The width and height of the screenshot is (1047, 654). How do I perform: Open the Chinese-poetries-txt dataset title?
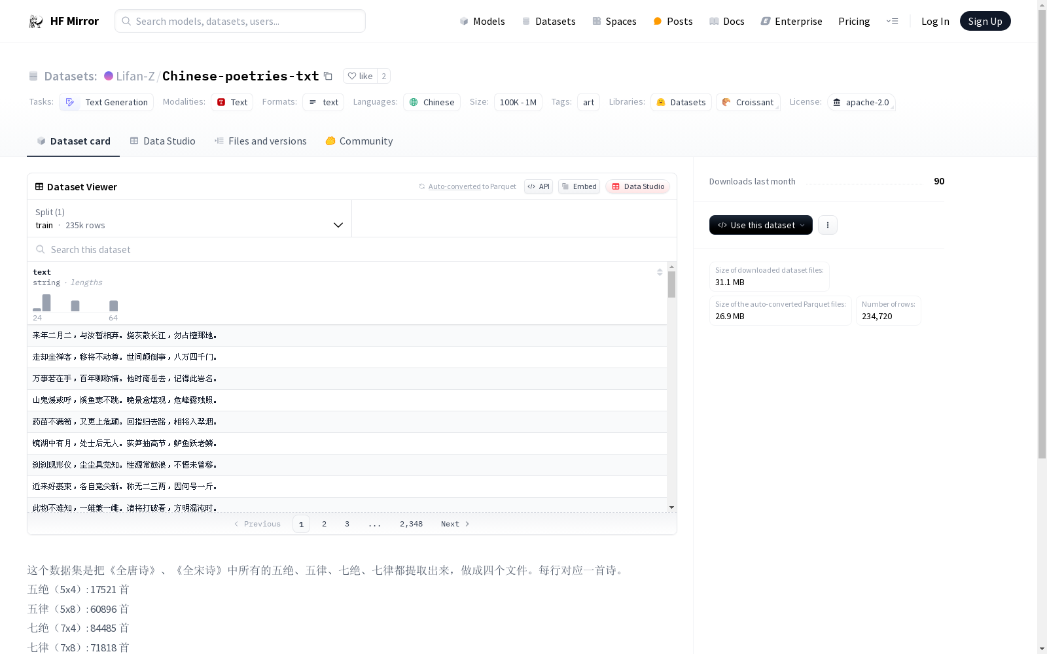[x=241, y=76]
